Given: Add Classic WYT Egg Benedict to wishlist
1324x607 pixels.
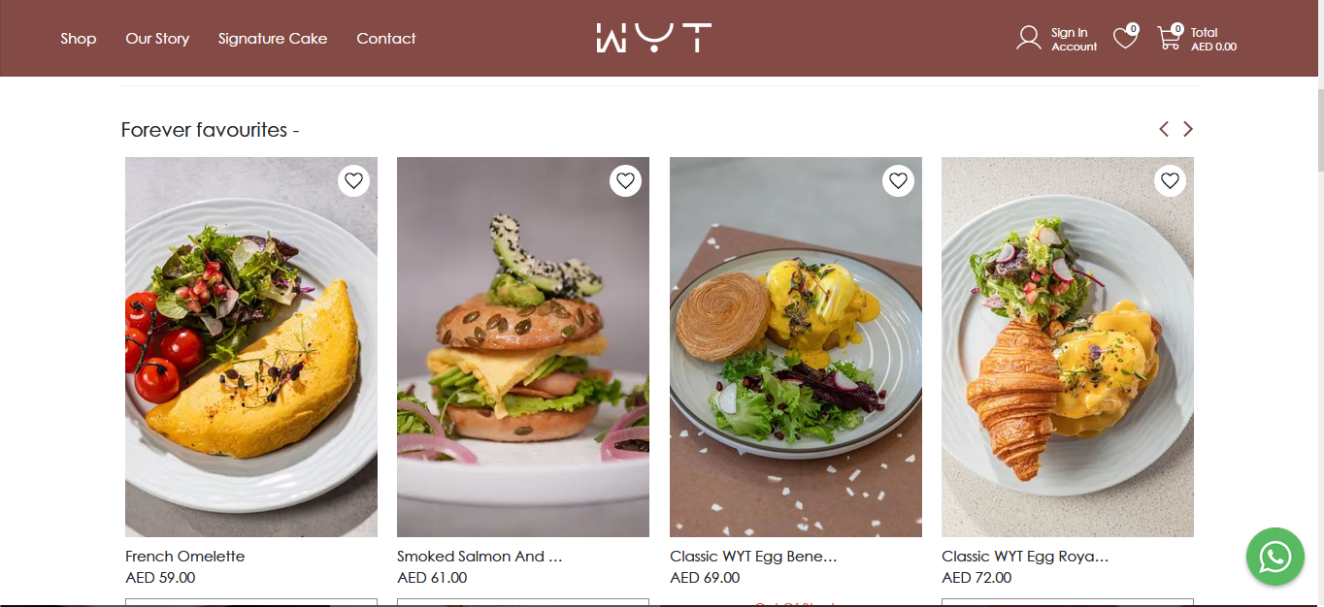Looking at the screenshot, I should [x=898, y=180].
